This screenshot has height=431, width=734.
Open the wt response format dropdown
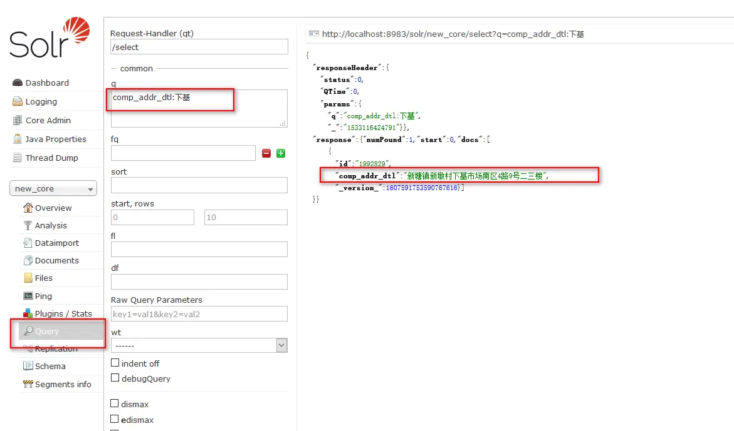pyautogui.click(x=199, y=345)
